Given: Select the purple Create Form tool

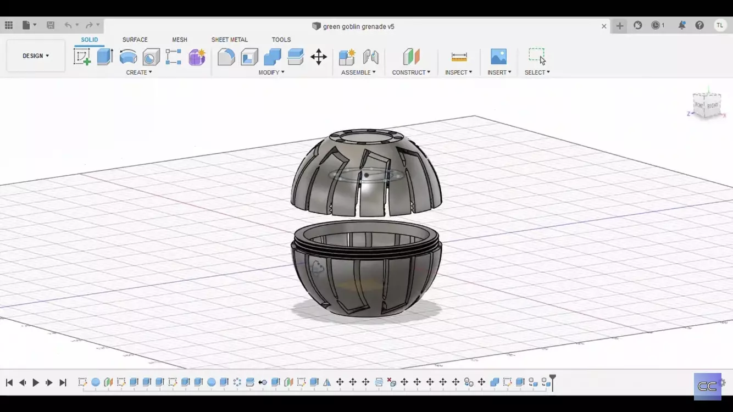Looking at the screenshot, I should (x=197, y=57).
